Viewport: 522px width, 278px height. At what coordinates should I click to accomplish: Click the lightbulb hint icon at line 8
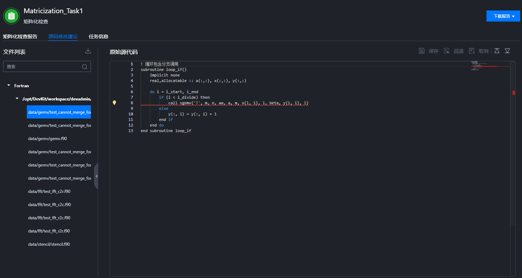click(114, 103)
